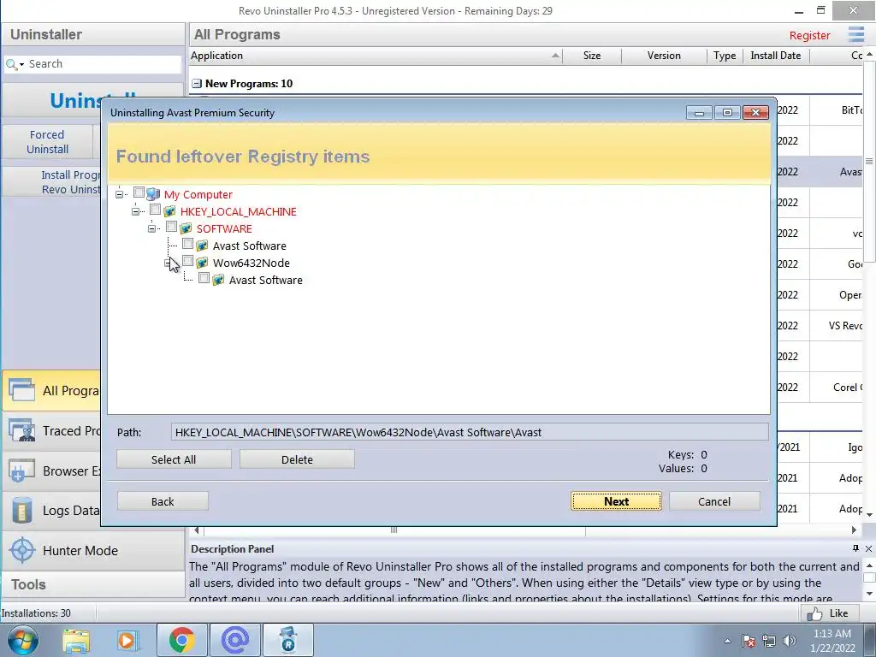The width and height of the screenshot is (876, 657).
Task: Pin the Description Panel
Action: pyautogui.click(x=855, y=548)
